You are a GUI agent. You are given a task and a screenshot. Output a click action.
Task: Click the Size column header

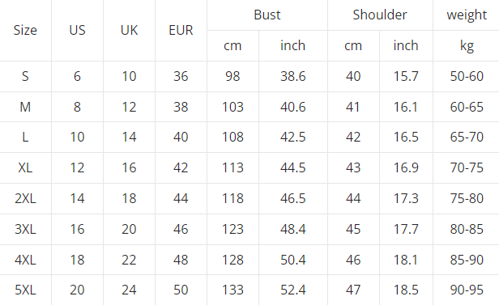tap(25, 30)
